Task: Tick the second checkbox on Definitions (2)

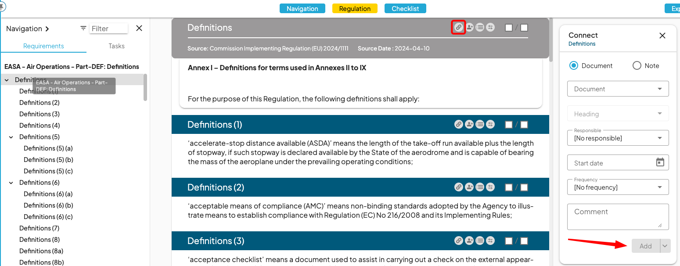Action: pos(524,187)
